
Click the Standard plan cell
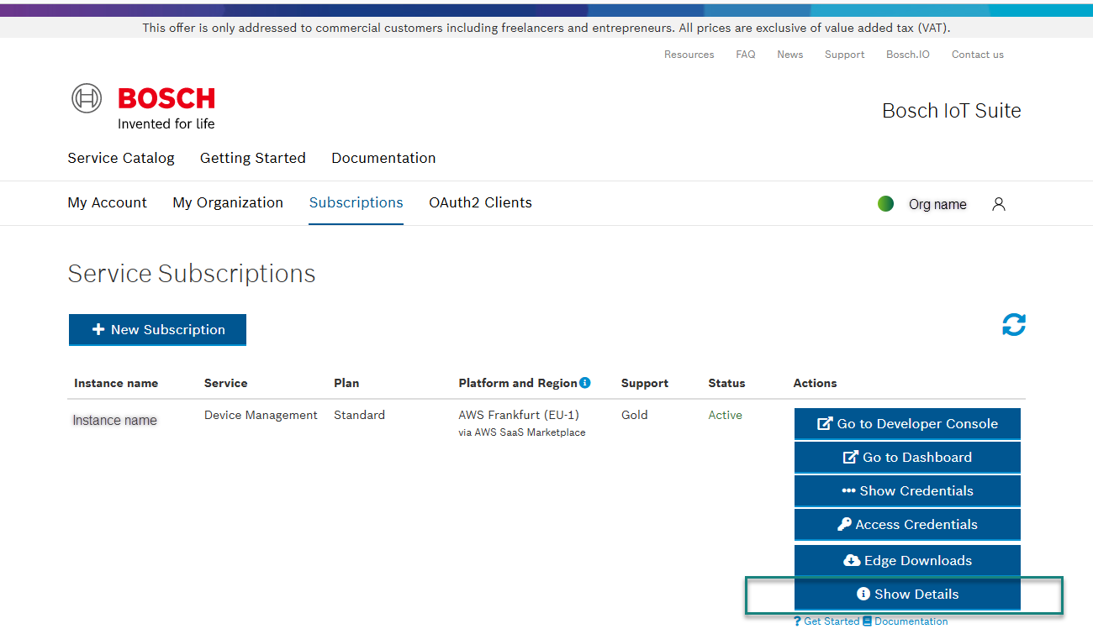coord(359,415)
